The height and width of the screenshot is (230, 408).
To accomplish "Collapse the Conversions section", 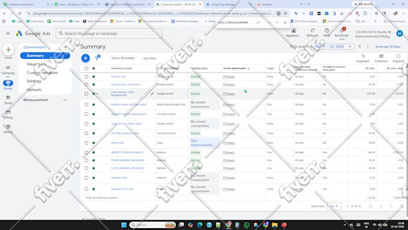I will (x=65, y=47).
